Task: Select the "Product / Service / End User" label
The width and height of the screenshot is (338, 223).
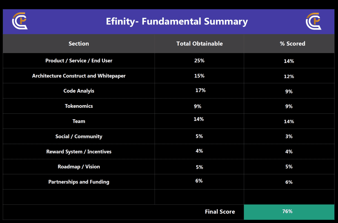Action: coord(79,60)
